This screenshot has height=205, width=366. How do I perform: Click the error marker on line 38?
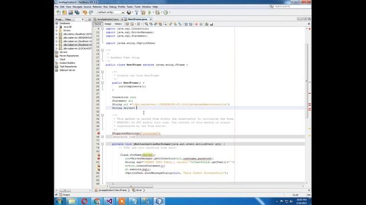point(98,133)
